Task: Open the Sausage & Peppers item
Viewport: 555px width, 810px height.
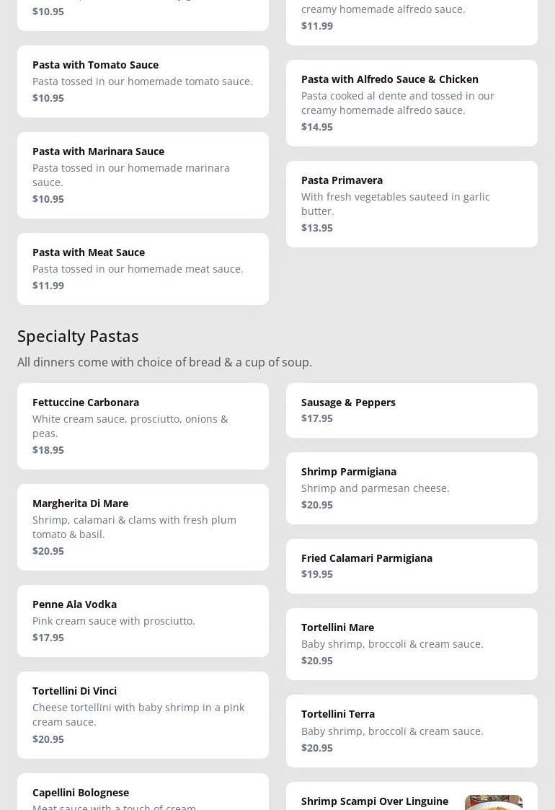Action: 412,410
